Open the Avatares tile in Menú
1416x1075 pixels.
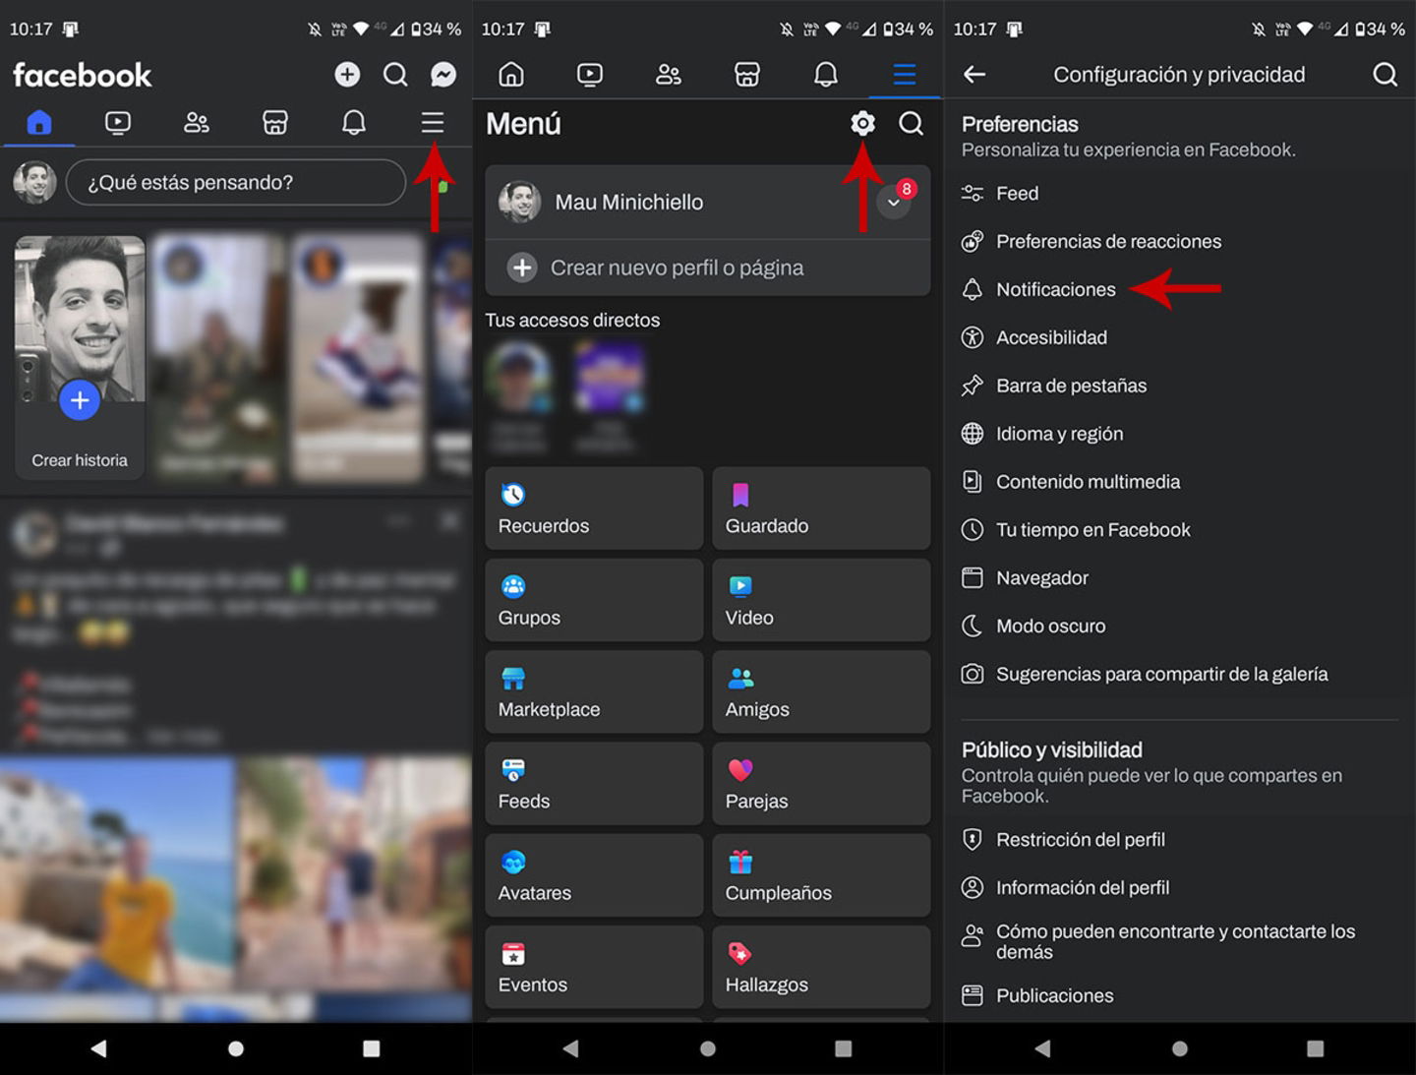point(594,875)
